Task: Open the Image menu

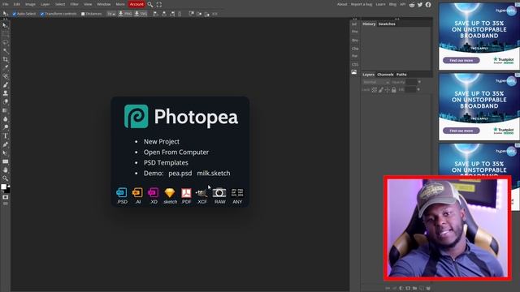Action: pyautogui.click(x=30, y=4)
